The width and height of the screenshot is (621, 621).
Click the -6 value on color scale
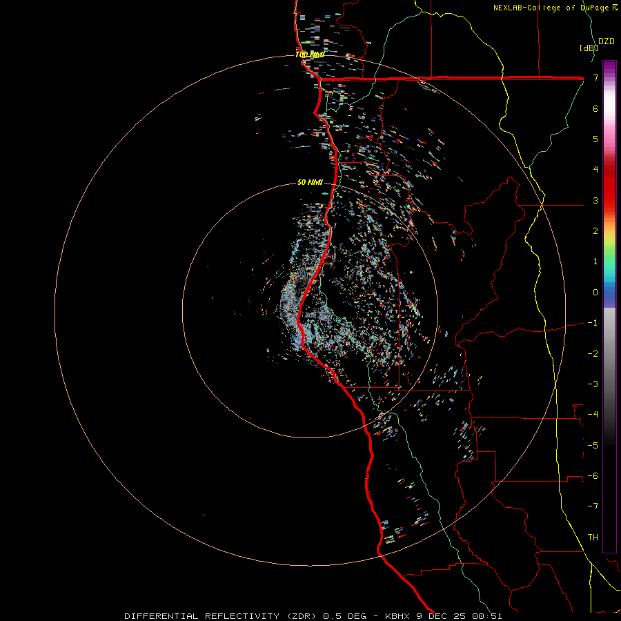pos(593,476)
